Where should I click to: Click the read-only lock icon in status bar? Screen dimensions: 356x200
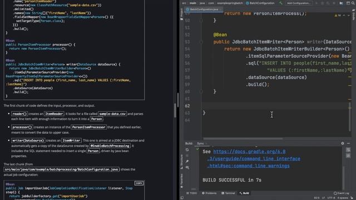[352, 198]
